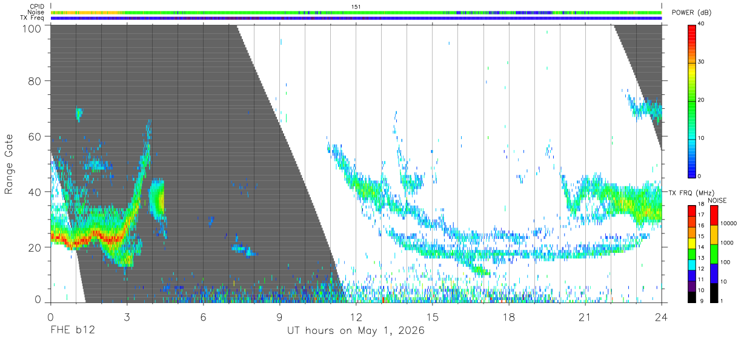Click x-axis tick label '3'
Image resolution: width=744 pixels, height=343 pixels.
tap(127, 317)
